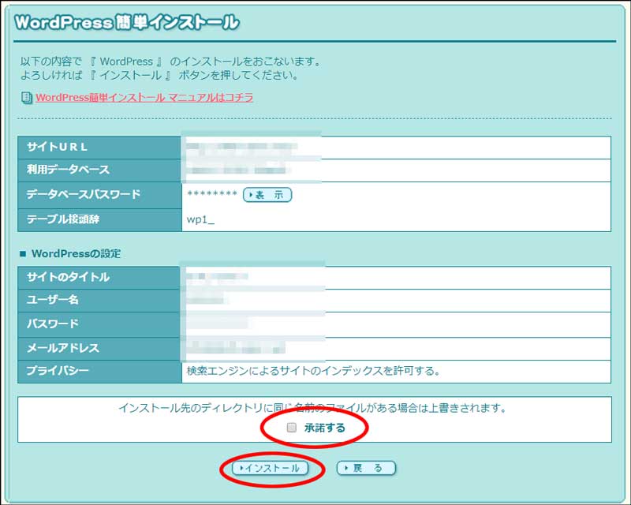This screenshot has height=505, width=631.
Task: Click the 承諾する label text
Action: (x=324, y=428)
